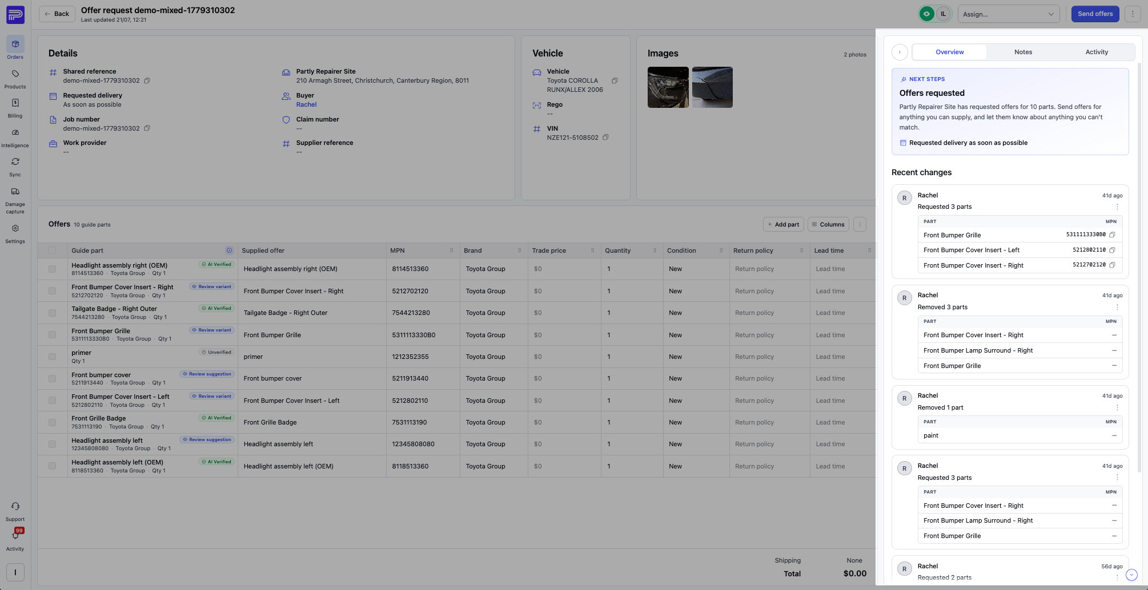Copy the VIN NZE121-5108502
1148x590 pixels.
click(605, 138)
